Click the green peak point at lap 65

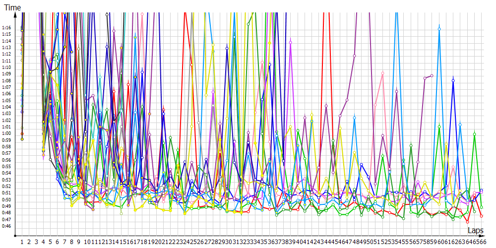tap(475, 134)
